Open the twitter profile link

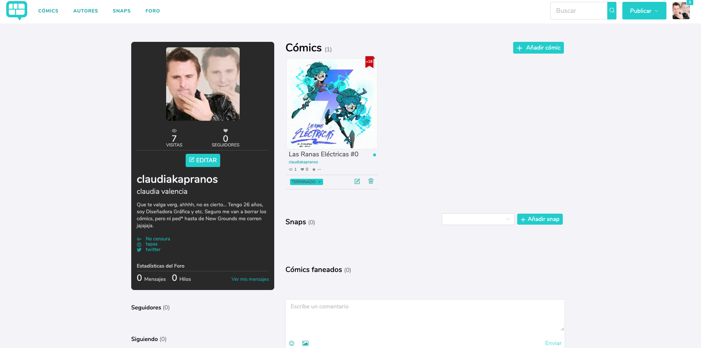pos(153,250)
